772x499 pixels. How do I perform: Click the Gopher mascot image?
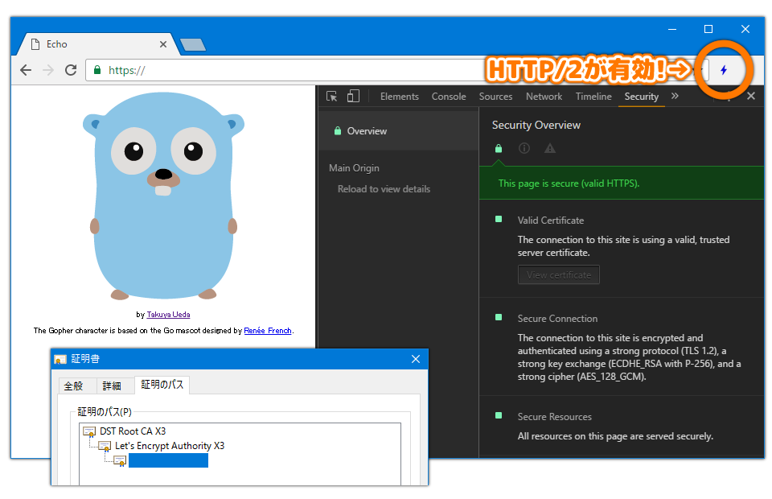click(x=163, y=196)
